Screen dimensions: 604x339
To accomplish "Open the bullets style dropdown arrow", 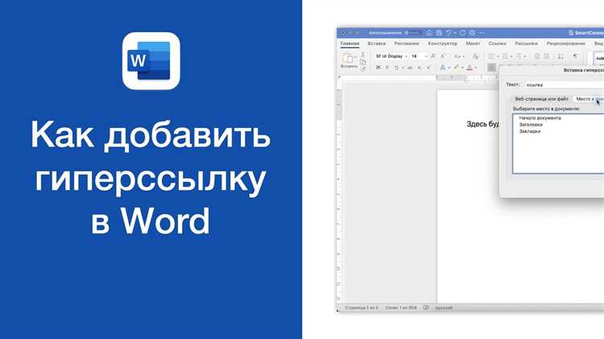I will point(498,56).
